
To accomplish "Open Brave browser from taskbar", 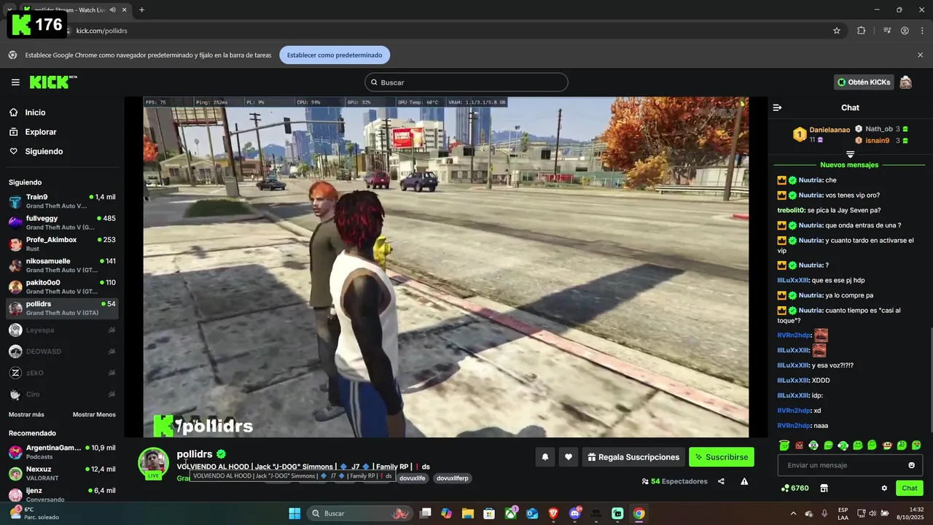I will 553,513.
